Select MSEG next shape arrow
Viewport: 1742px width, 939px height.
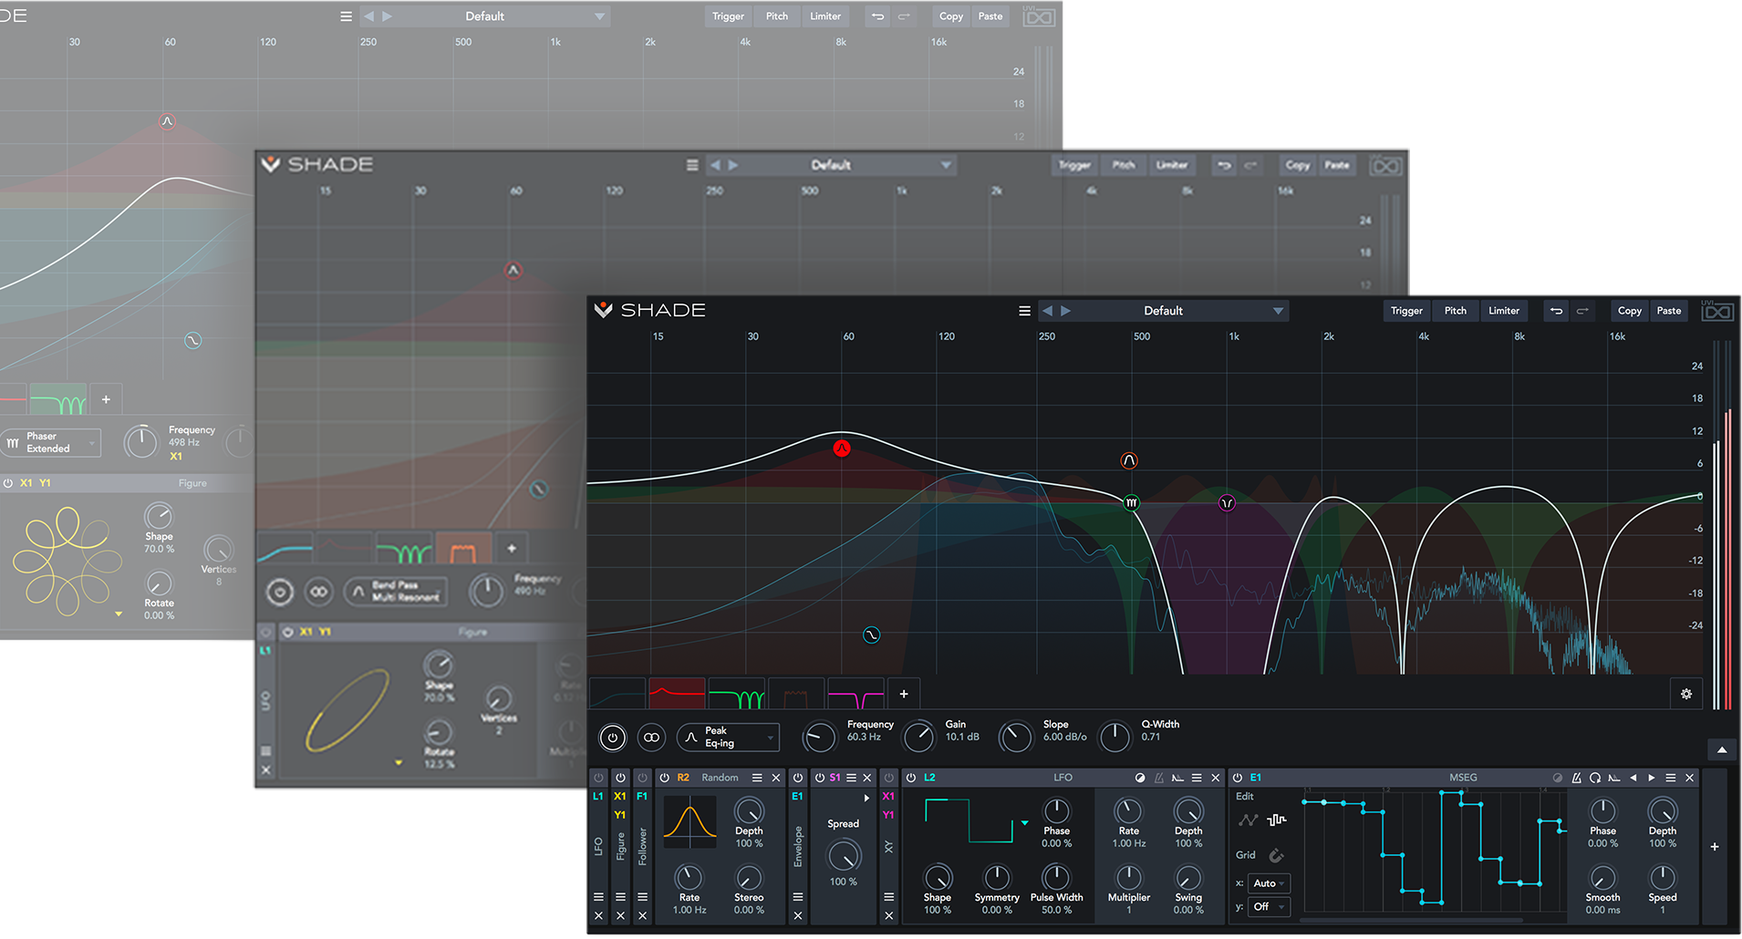point(1652,778)
